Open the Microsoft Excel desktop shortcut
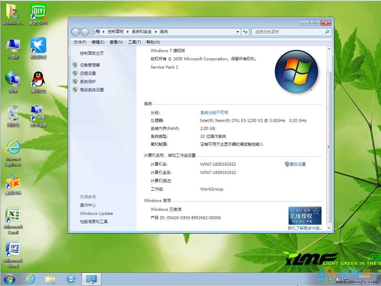Image resolution: width=381 pixels, height=286 pixels. point(13,220)
